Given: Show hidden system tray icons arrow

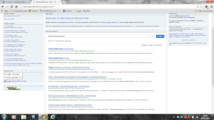Looking at the screenshot, I should (x=174, y=117).
